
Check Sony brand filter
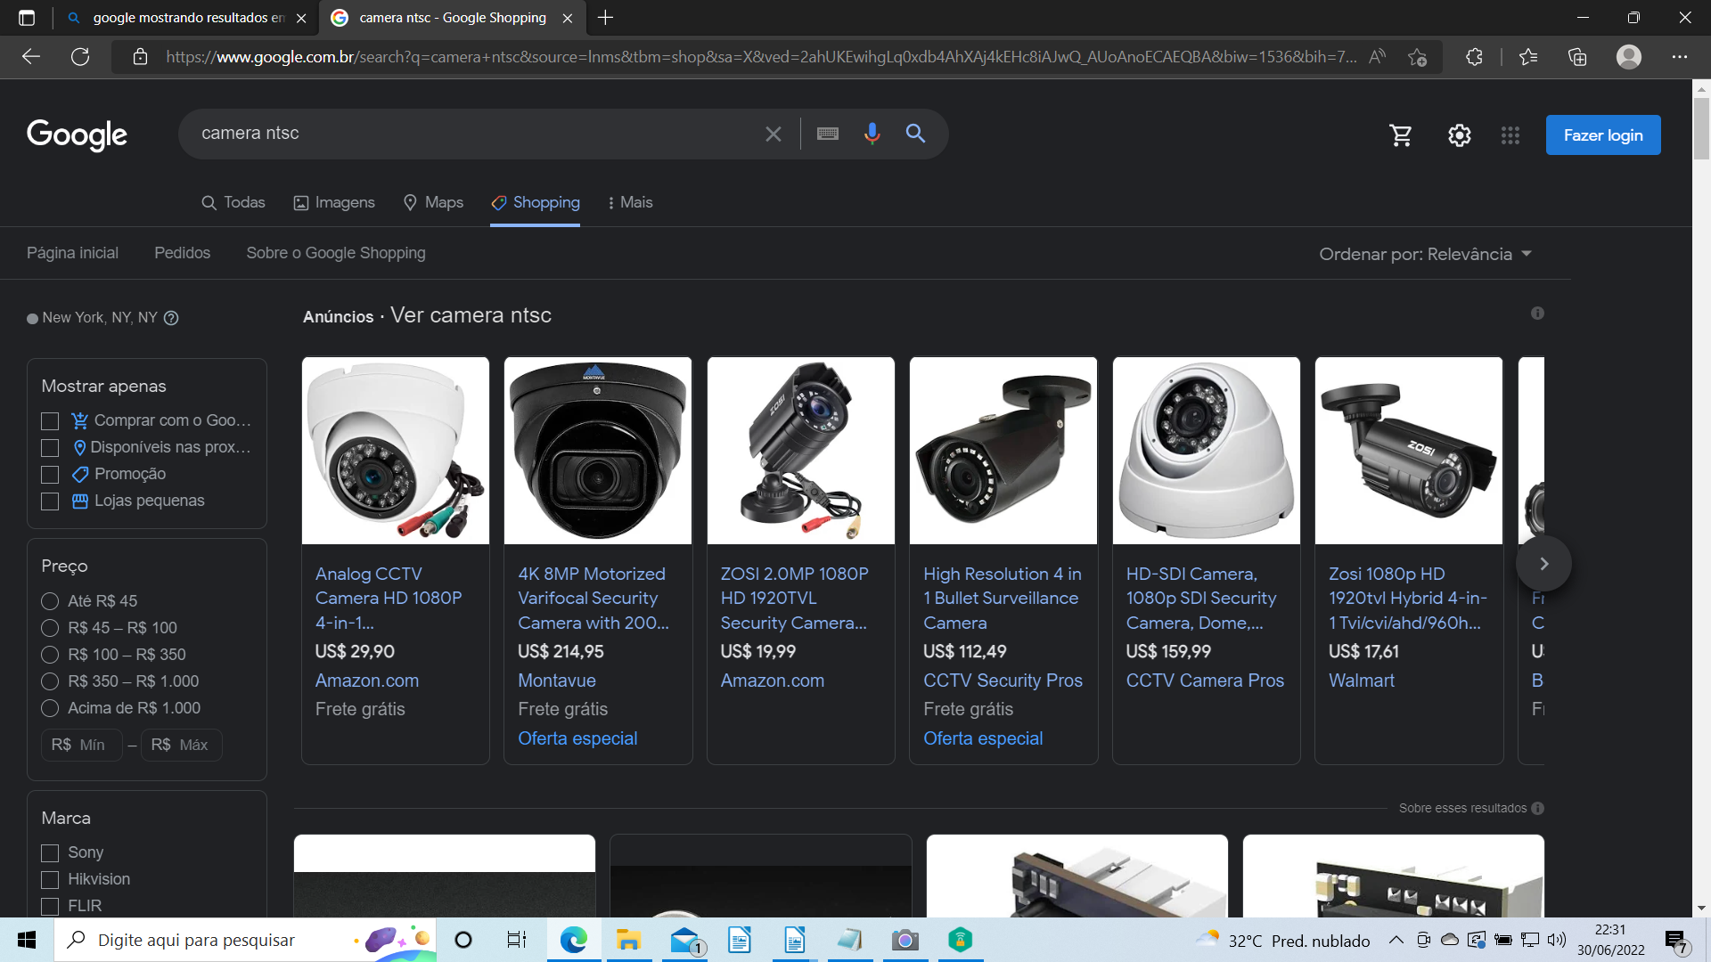[50, 853]
